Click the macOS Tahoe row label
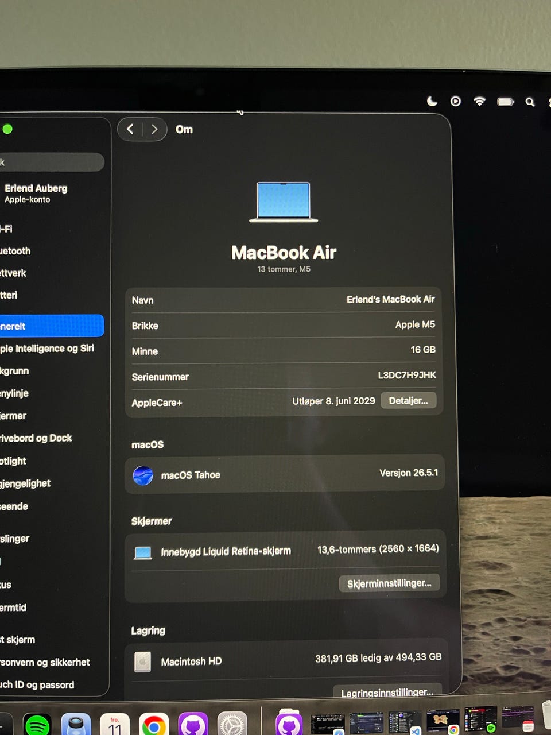This screenshot has height=735, width=551. coord(191,475)
